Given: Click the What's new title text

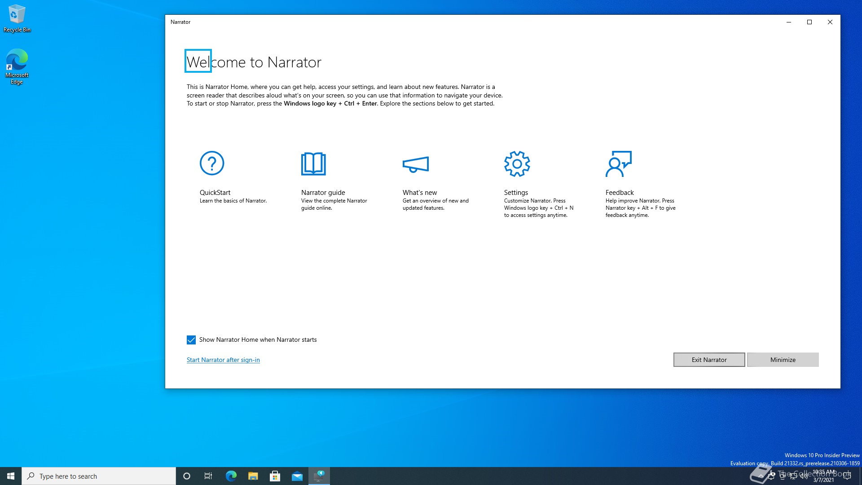Looking at the screenshot, I should [x=420, y=192].
